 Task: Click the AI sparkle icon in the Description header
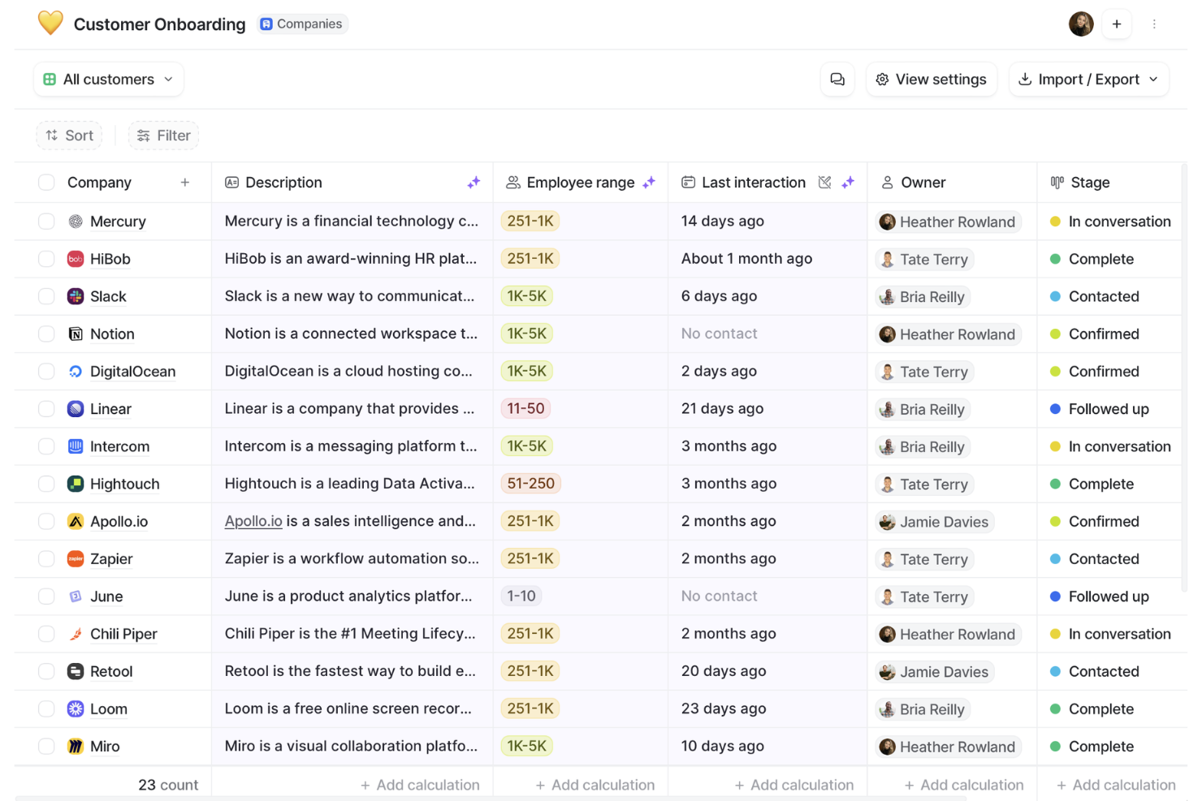click(473, 183)
